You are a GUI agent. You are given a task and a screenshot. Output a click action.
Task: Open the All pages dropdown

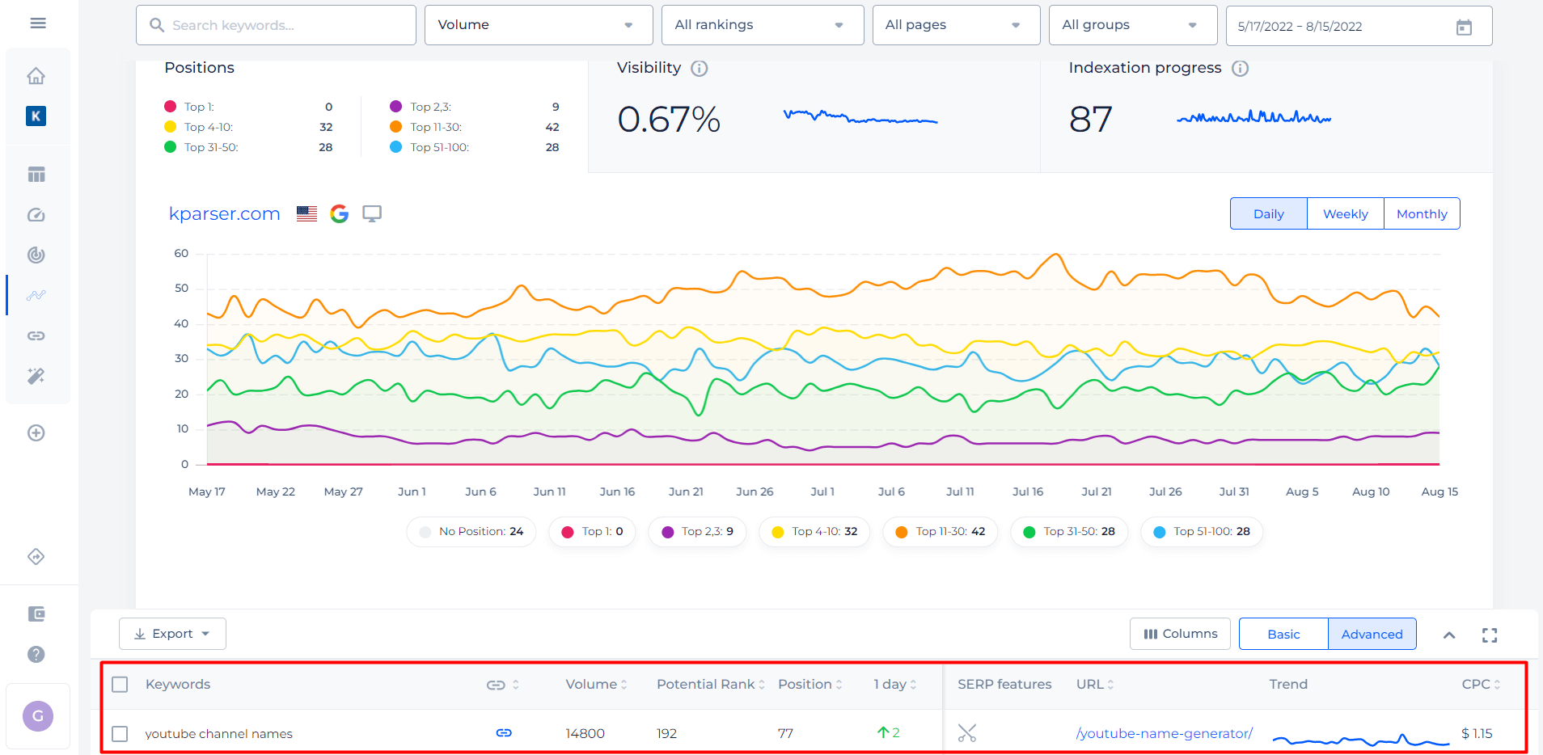click(956, 25)
